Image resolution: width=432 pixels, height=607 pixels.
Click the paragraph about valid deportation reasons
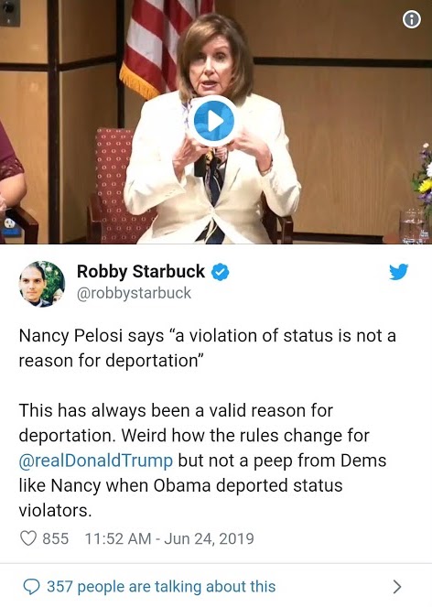pyautogui.click(x=202, y=461)
